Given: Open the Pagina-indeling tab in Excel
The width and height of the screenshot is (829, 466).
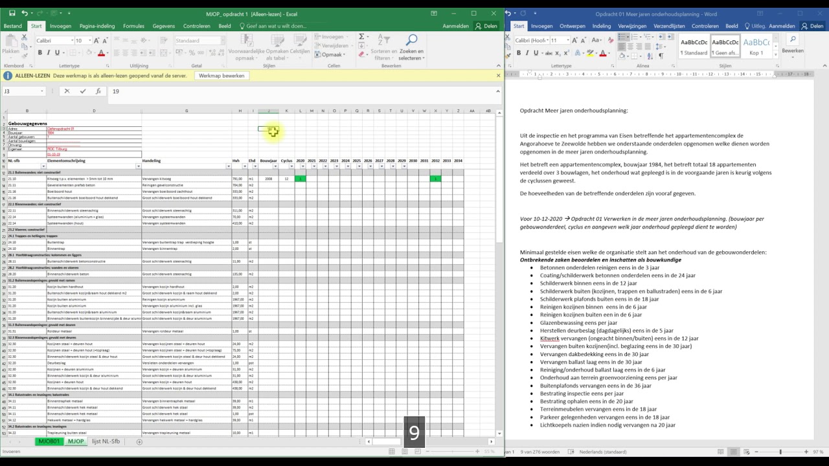Looking at the screenshot, I should (97, 26).
